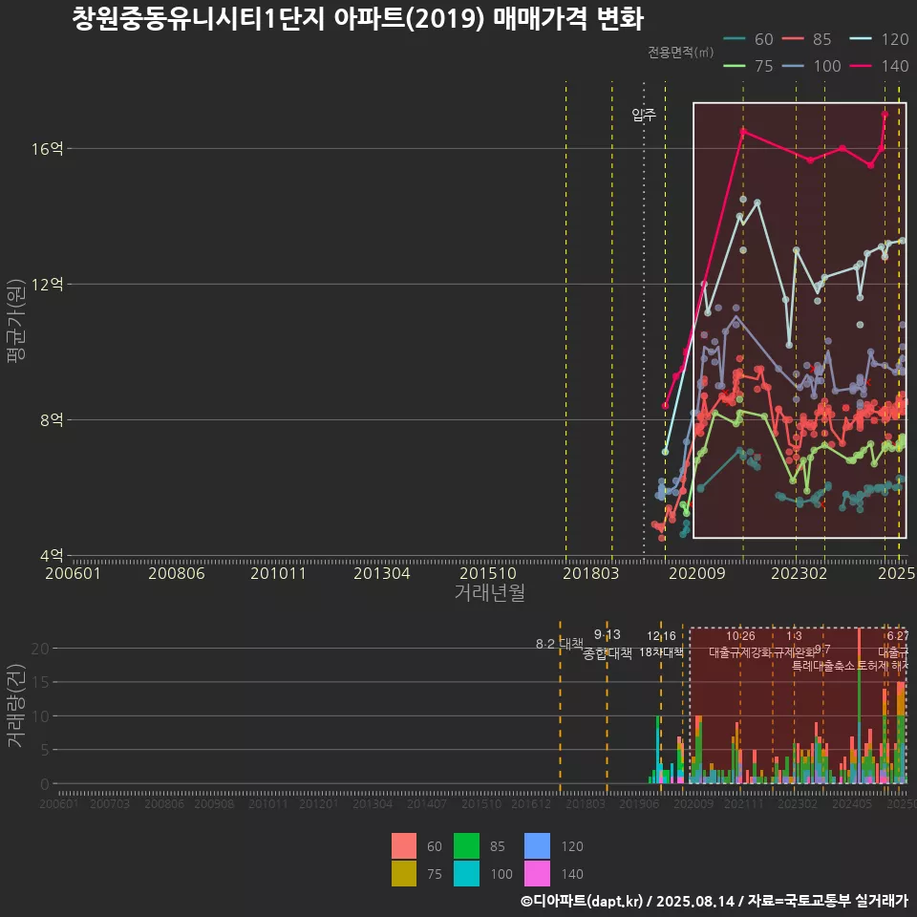Click 202009 on the price chart x-axis
The width and height of the screenshot is (917, 917).
(697, 573)
